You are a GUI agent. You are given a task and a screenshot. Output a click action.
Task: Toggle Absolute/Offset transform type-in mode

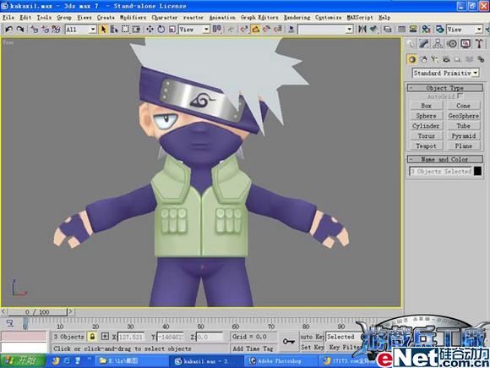(105, 337)
